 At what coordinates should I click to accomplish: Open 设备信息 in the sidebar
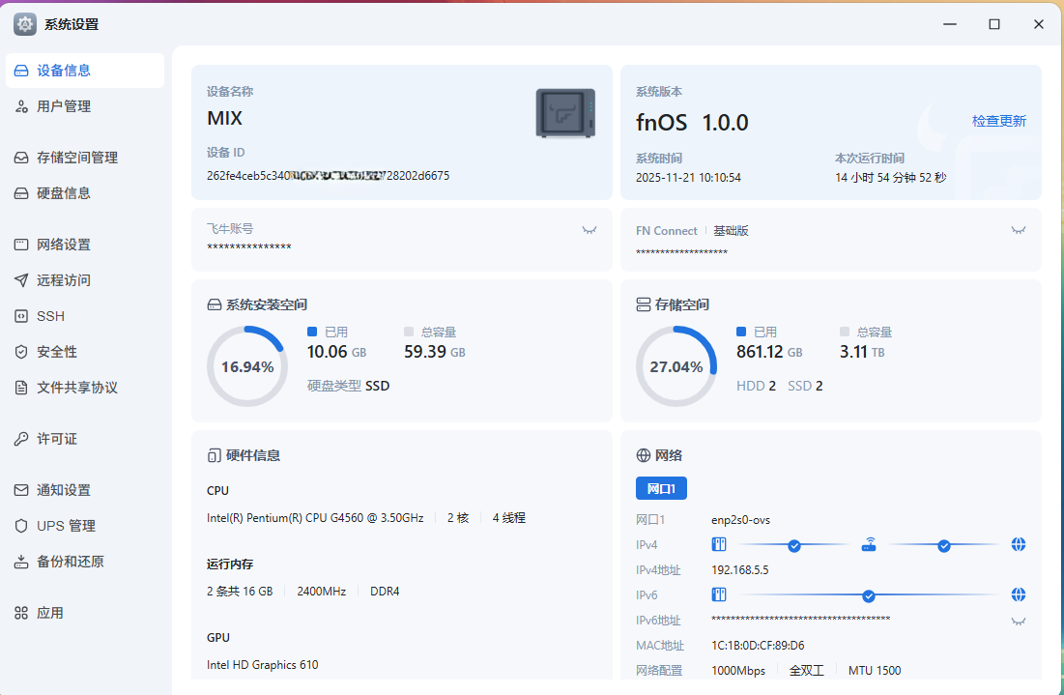64,71
